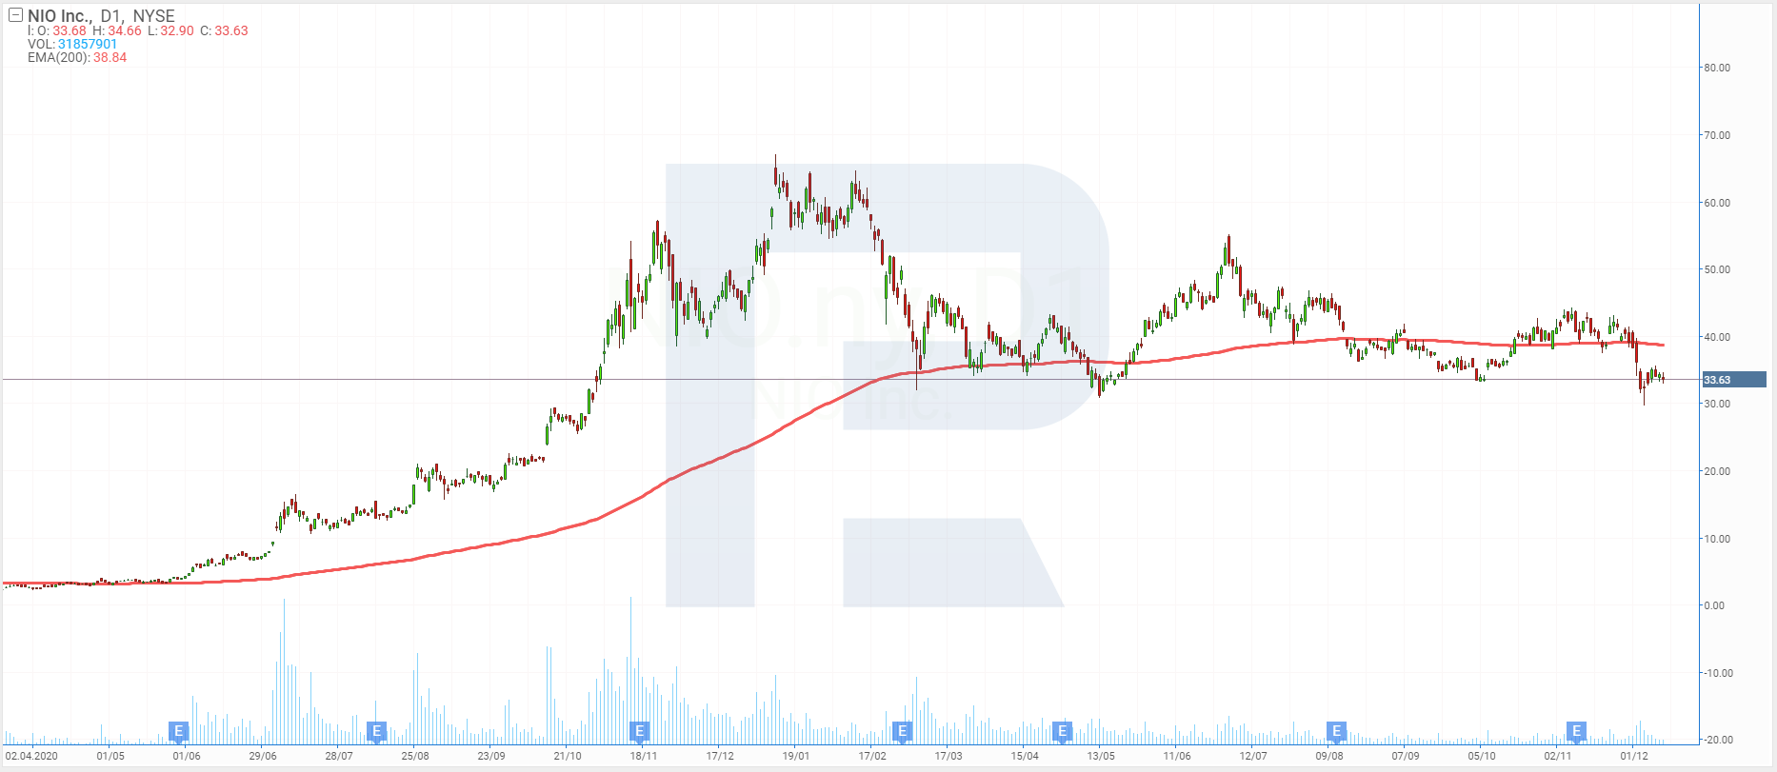Click the open price value 33.68

pyautogui.click(x=70, y=30)
